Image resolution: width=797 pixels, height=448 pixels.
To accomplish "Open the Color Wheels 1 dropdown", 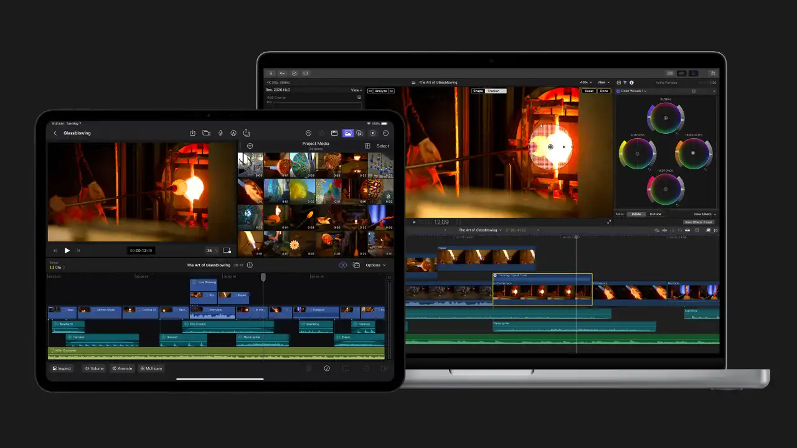I will click(634, 91).
